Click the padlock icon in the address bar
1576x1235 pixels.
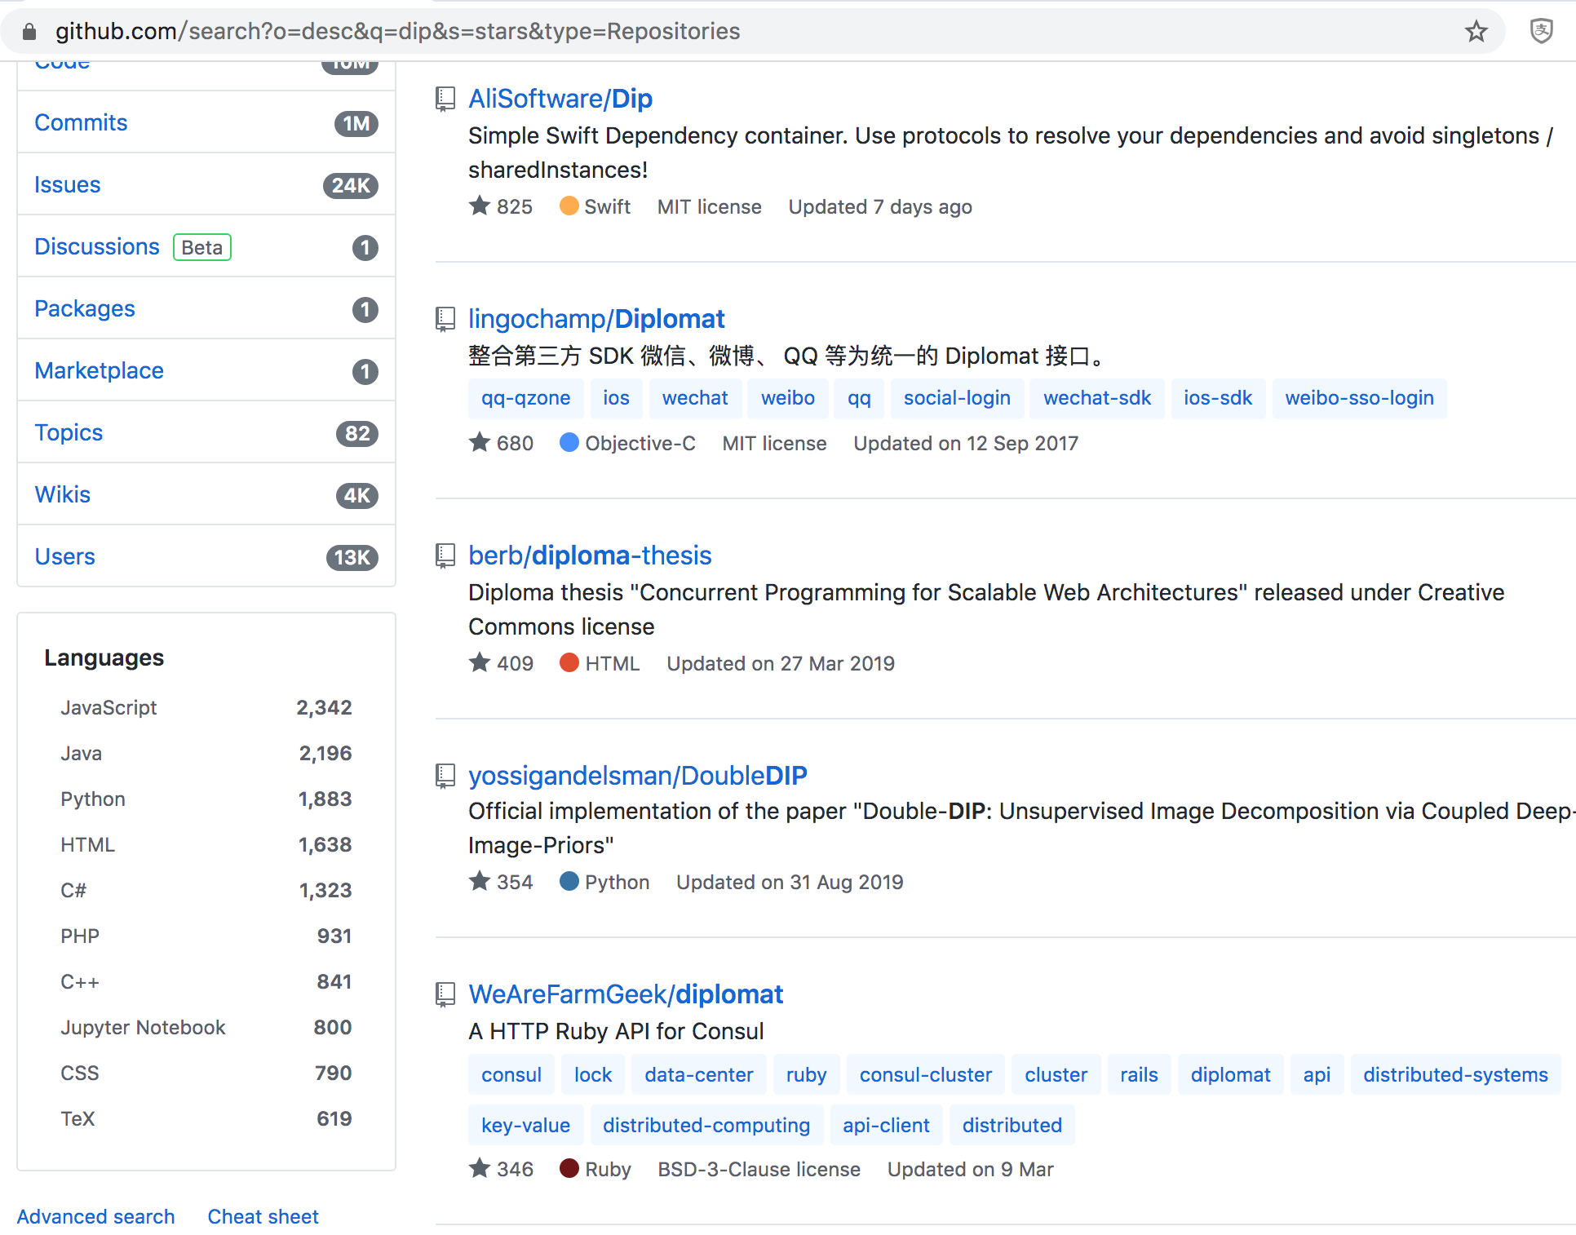(x=28, y=32)
